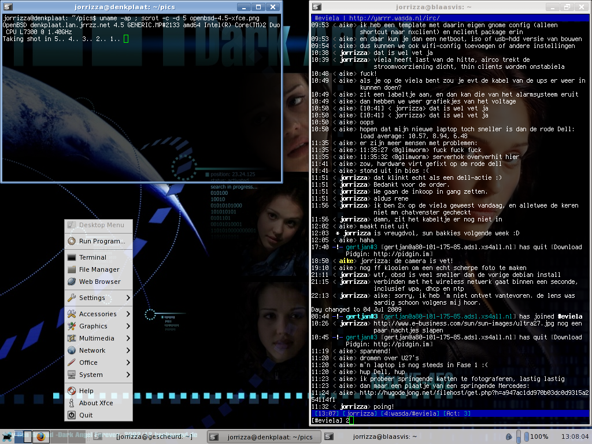Activate the jorrizza@denkplaat: ~/pics taskbar button
The image size is (592, 444).
264,437
